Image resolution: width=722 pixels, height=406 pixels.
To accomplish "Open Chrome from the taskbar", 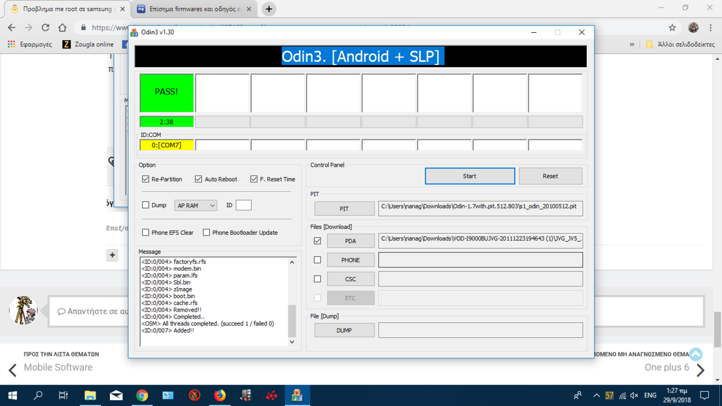I will [x=142, y=395].
